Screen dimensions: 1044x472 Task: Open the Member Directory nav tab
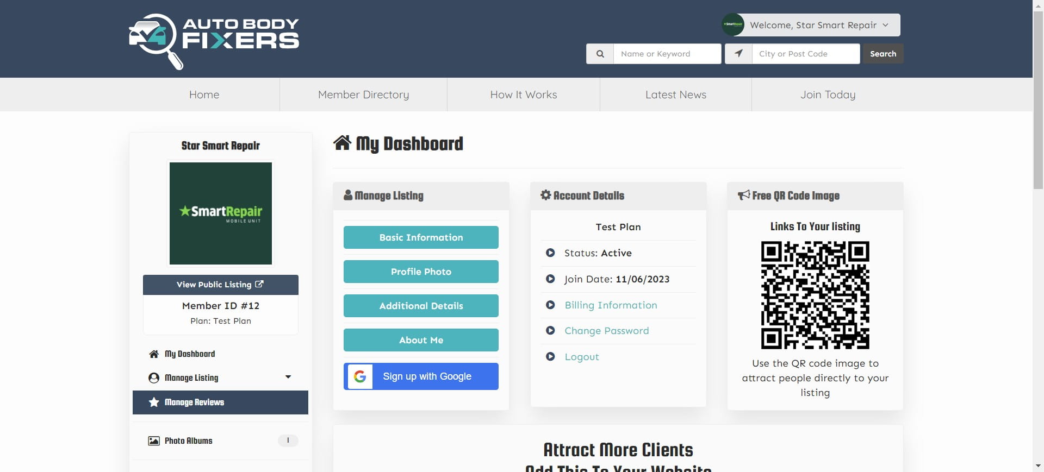[x=363, y=95]
